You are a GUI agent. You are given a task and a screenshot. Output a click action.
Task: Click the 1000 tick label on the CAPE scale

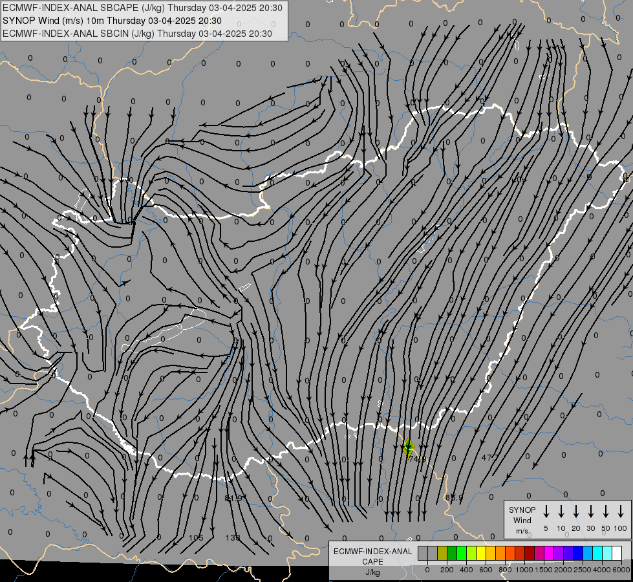point(524,570)
